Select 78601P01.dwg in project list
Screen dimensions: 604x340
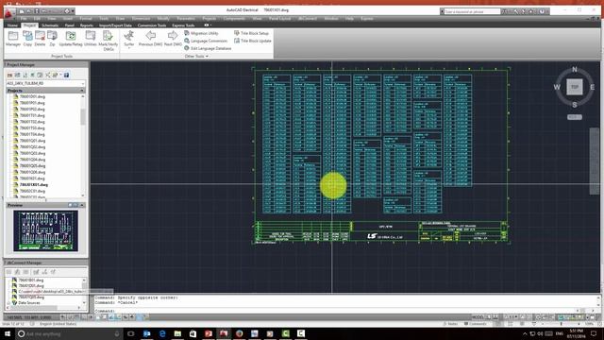[x=32, y=103]
